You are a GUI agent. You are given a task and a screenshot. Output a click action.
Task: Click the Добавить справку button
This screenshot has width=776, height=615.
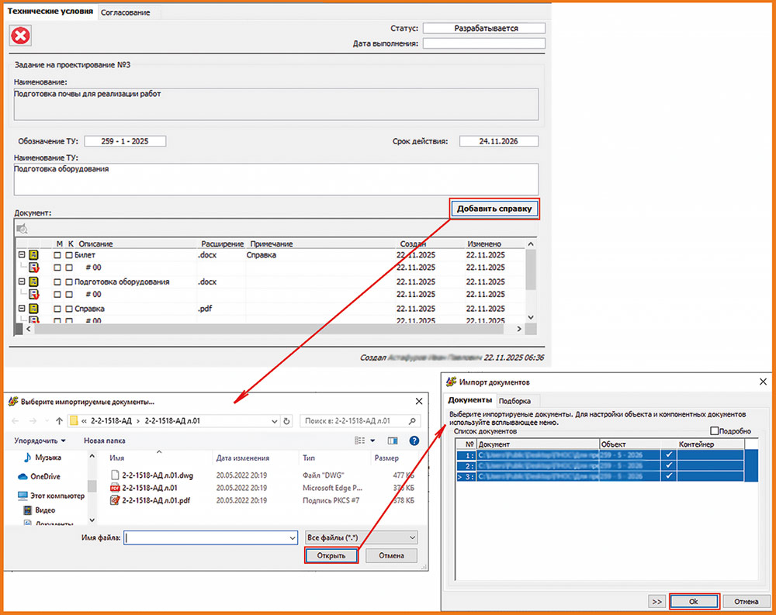pyautogui.click(x=494, y=209)
